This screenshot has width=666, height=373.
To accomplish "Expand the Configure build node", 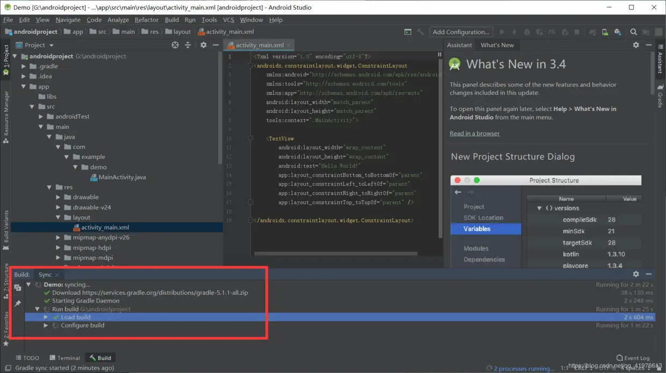I will tap(46, 325).
